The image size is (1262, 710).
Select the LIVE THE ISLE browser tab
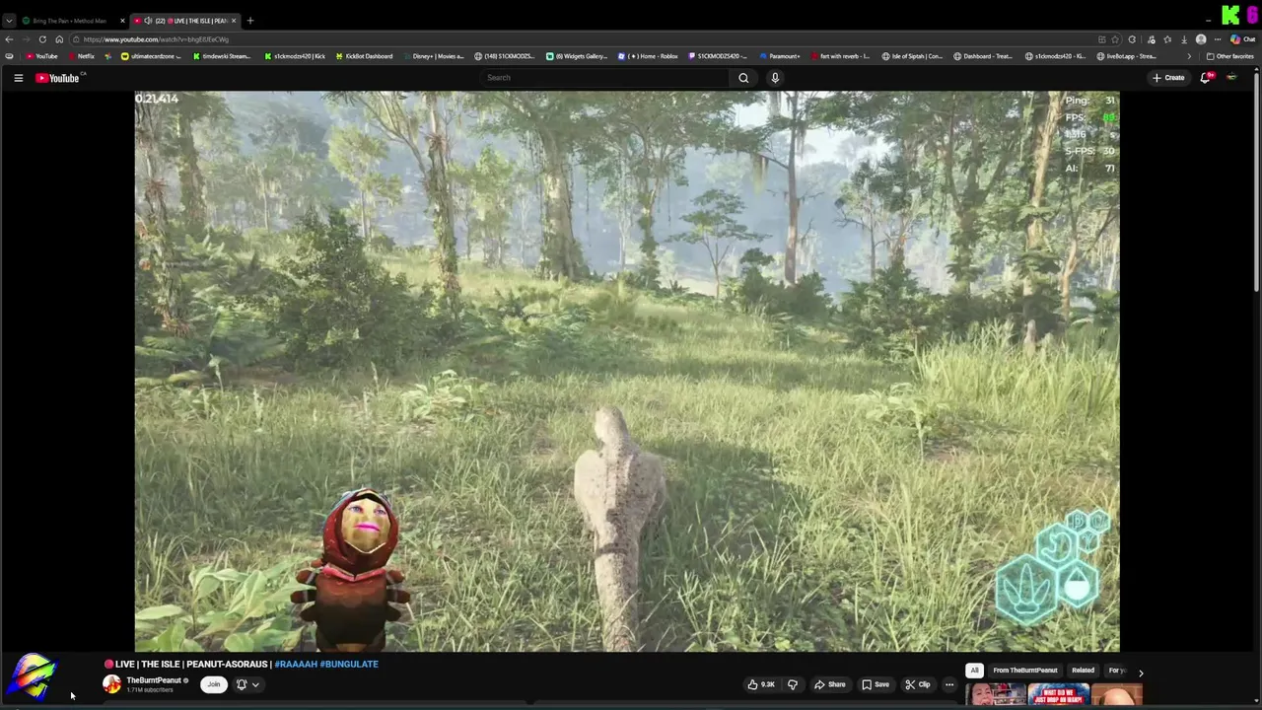tap(187, 21)
